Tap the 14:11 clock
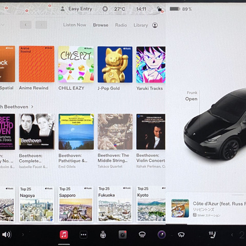This screenshot has width=246, height=246. 141,9
